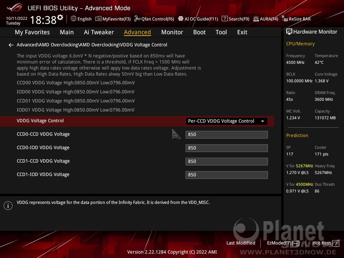Switch to Ai Tweaker tab

point(99,32)
